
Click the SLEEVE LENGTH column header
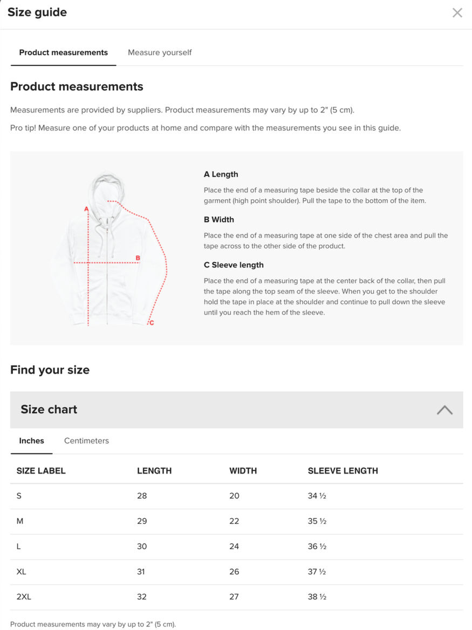tap(343, 471)
